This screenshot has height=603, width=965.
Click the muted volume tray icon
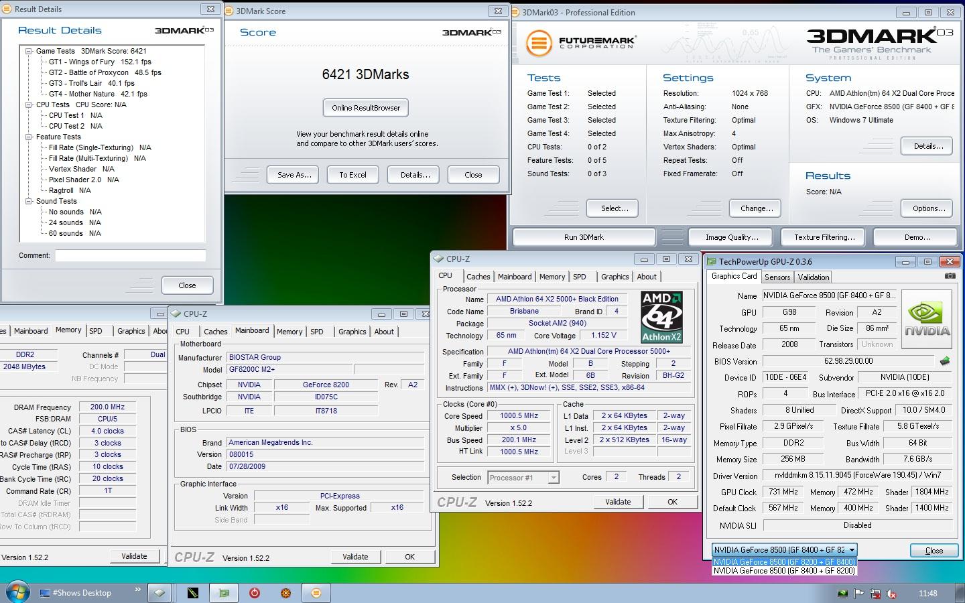click(x=891, y=594)
